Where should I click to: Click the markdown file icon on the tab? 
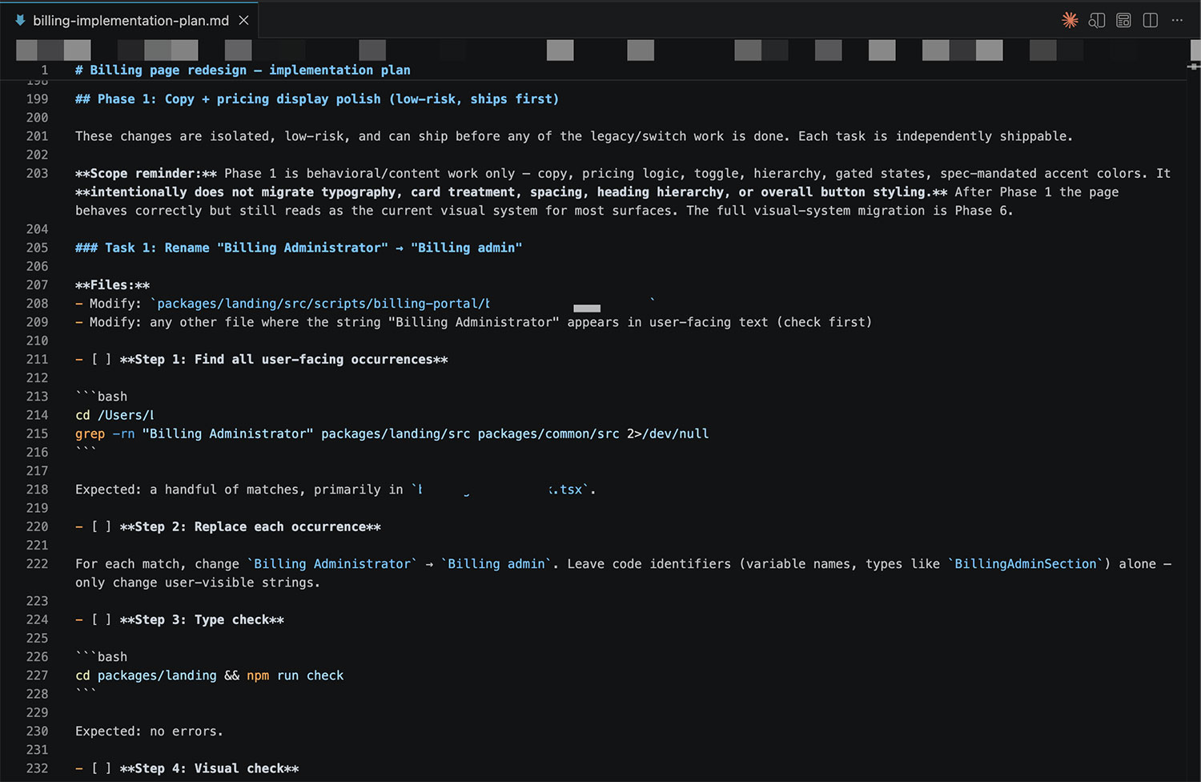[x=20, y=20]
